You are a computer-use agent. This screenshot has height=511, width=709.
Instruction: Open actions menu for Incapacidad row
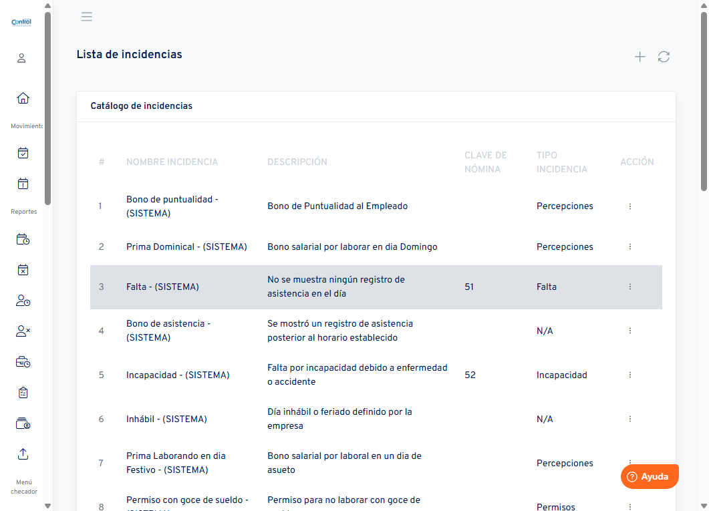pyautogui.click(x=630, y=375)
